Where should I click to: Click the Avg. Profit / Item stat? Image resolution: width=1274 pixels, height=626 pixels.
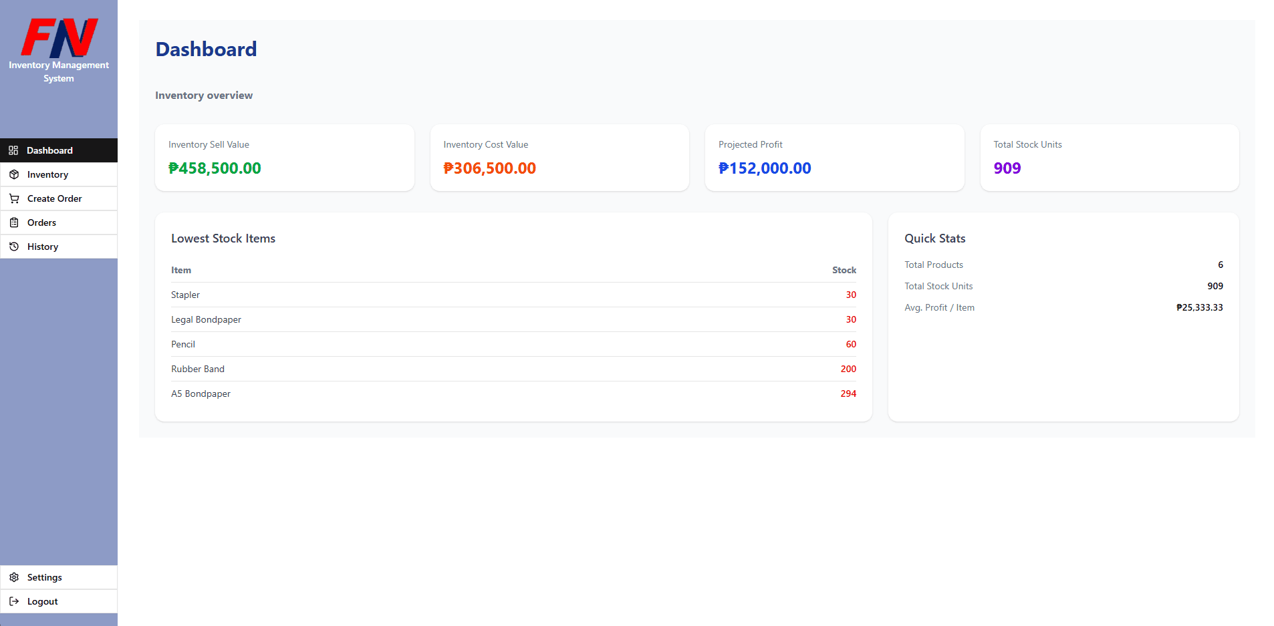click(1063, 307)
